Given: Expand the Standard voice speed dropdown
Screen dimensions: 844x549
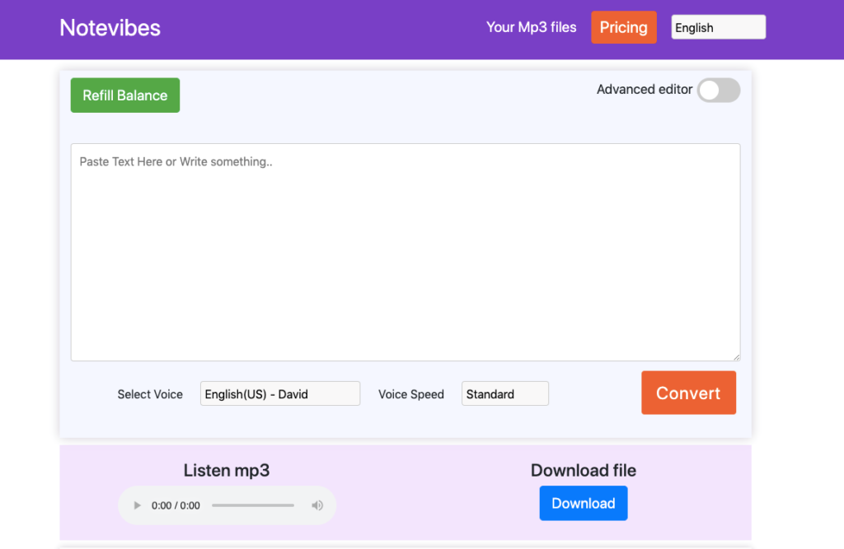Looking at the screenshot, I should 504,394.
